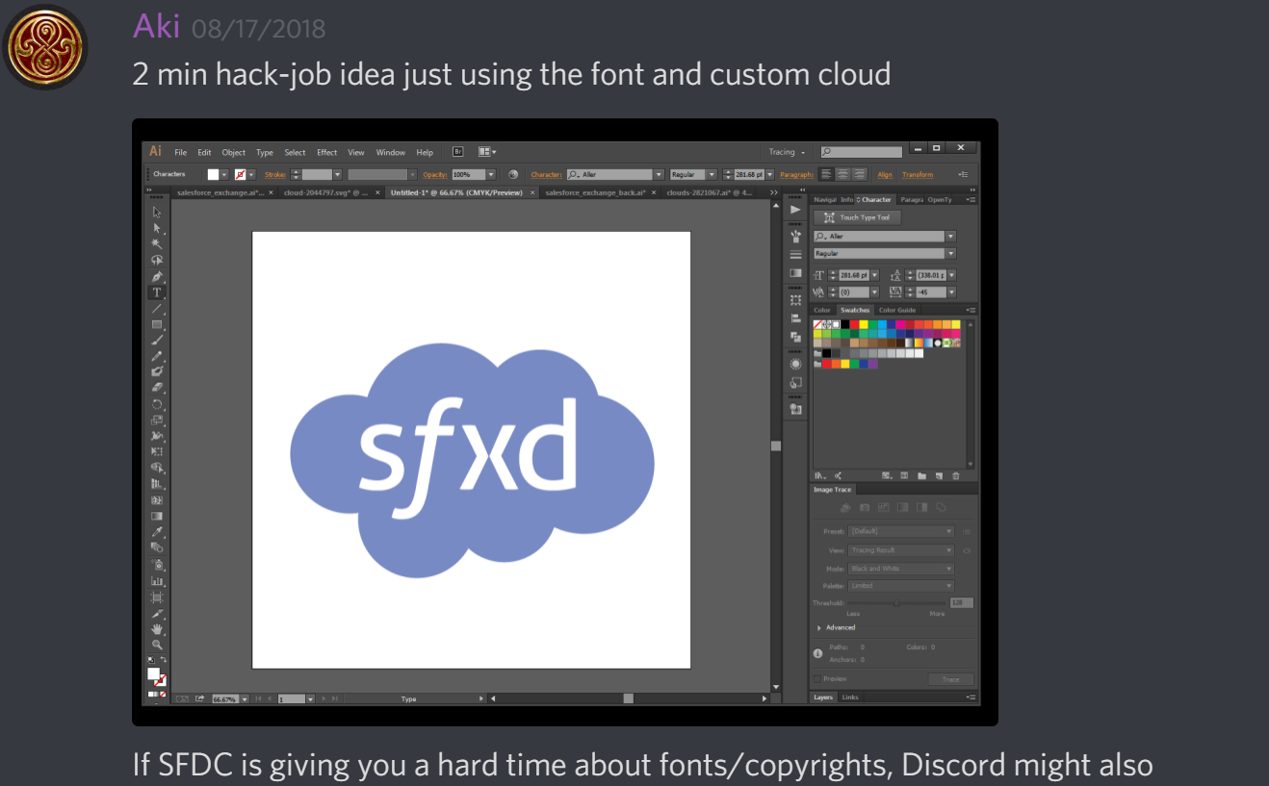This screenshot has width=1269, height=786.
Task: Select the Type tool in toolbar
Action: [157, 292]
